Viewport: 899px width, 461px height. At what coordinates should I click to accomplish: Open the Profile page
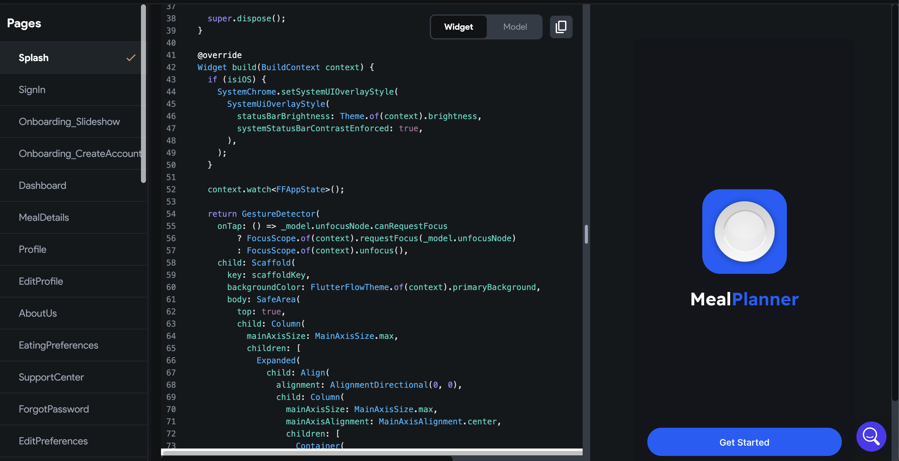33,249
